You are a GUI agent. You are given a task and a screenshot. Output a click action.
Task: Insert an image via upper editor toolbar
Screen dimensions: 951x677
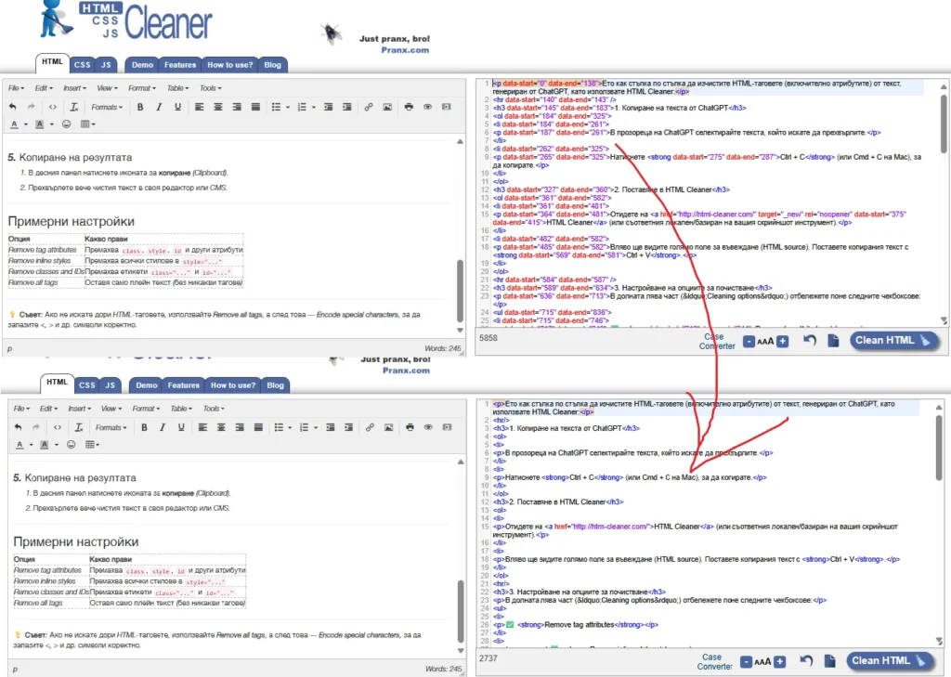387,107
